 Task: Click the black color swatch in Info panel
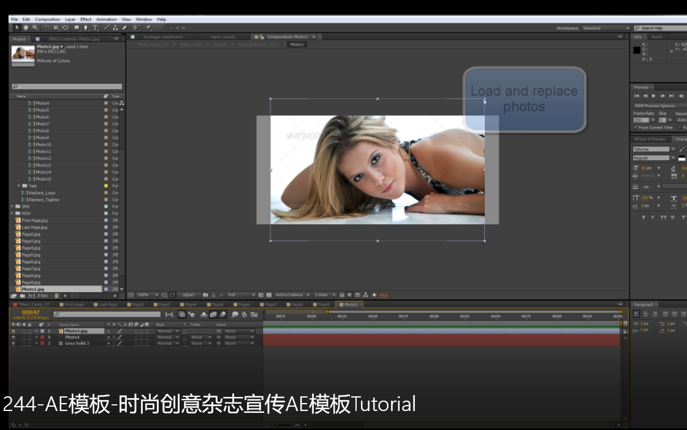[x=637, y=50]
